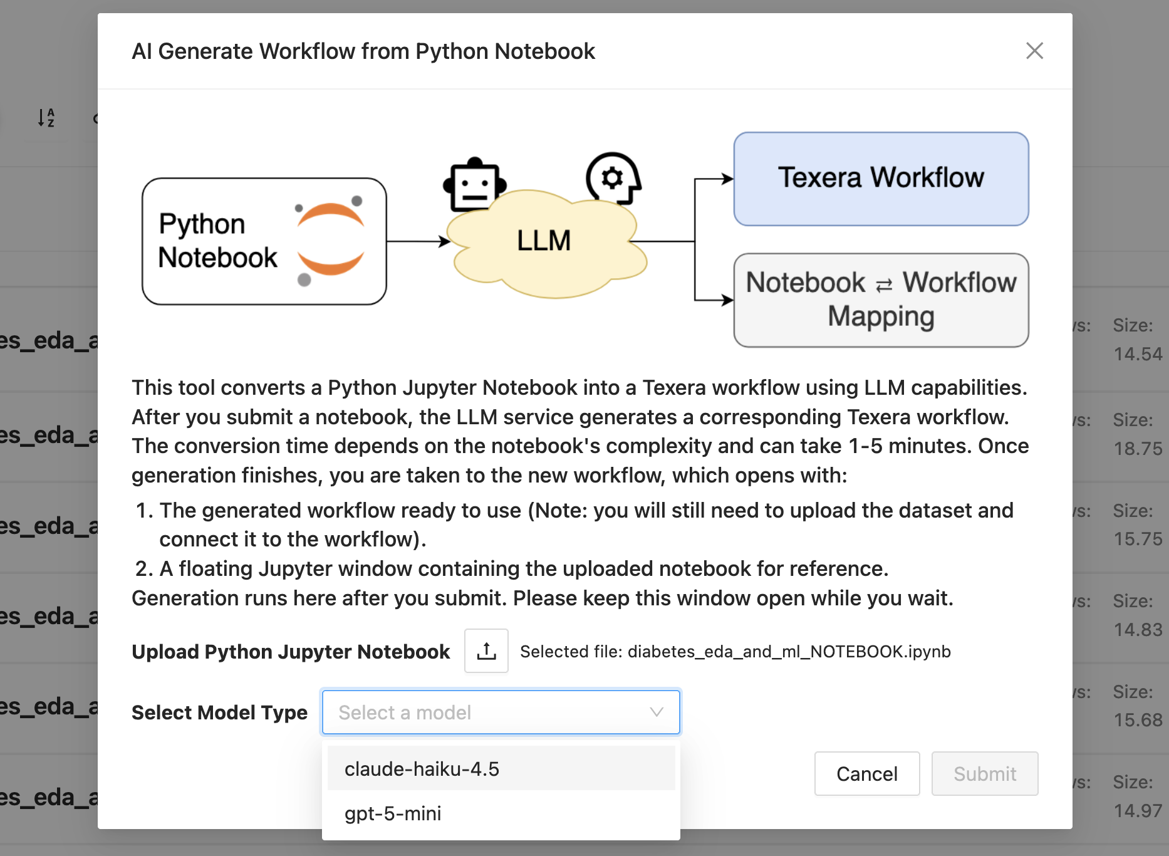Click size value 14.97 in background list
Viewport: 1169px width, 856px height.
1138,811
